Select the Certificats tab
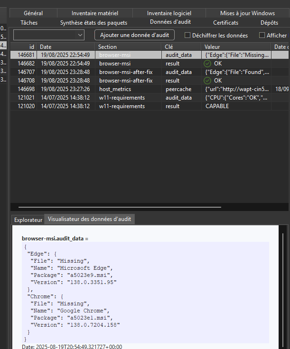Image resolution: width=290 pixels, height=349 pixels. click(226, 22)
